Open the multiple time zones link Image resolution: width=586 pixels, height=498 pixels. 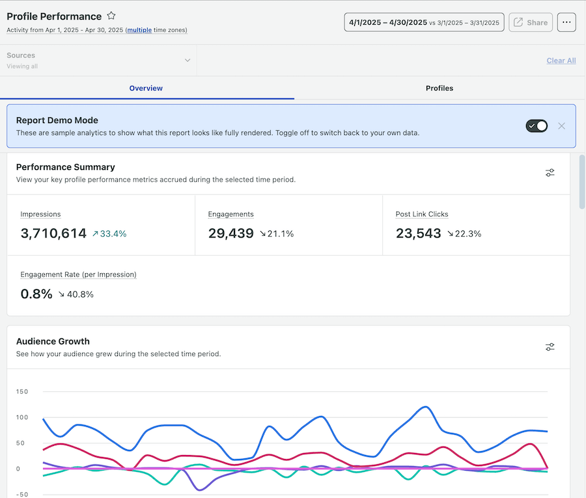[x=139, y=30]
